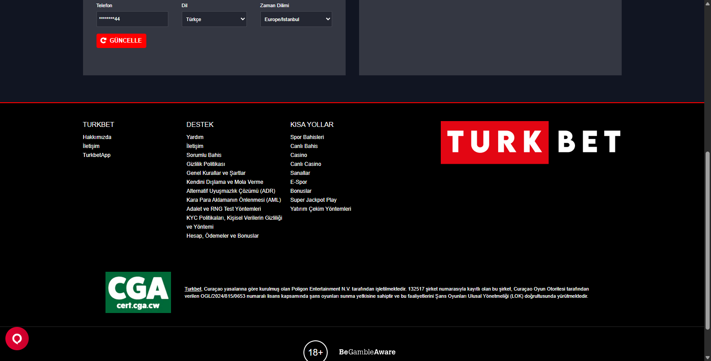Open the KYC Politikaları link
Viewport: 711px width, 361px height.
pos(234,222)
